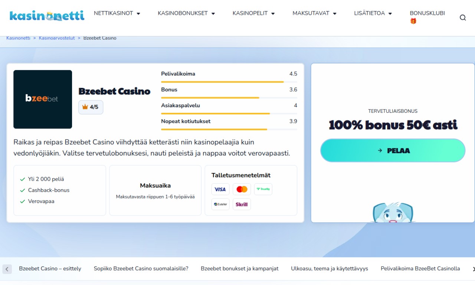475x285 pixels.
Task: Click the Asiakaspalvelu rating bar
Action: pos(229,114)
